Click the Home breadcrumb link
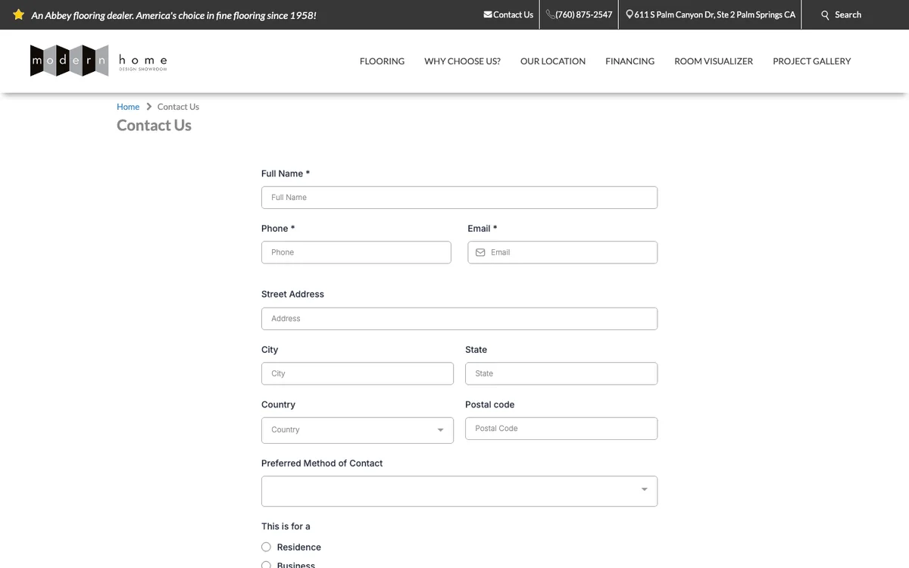The width and height of the screenshot is (909, 568). coord(128,107)
